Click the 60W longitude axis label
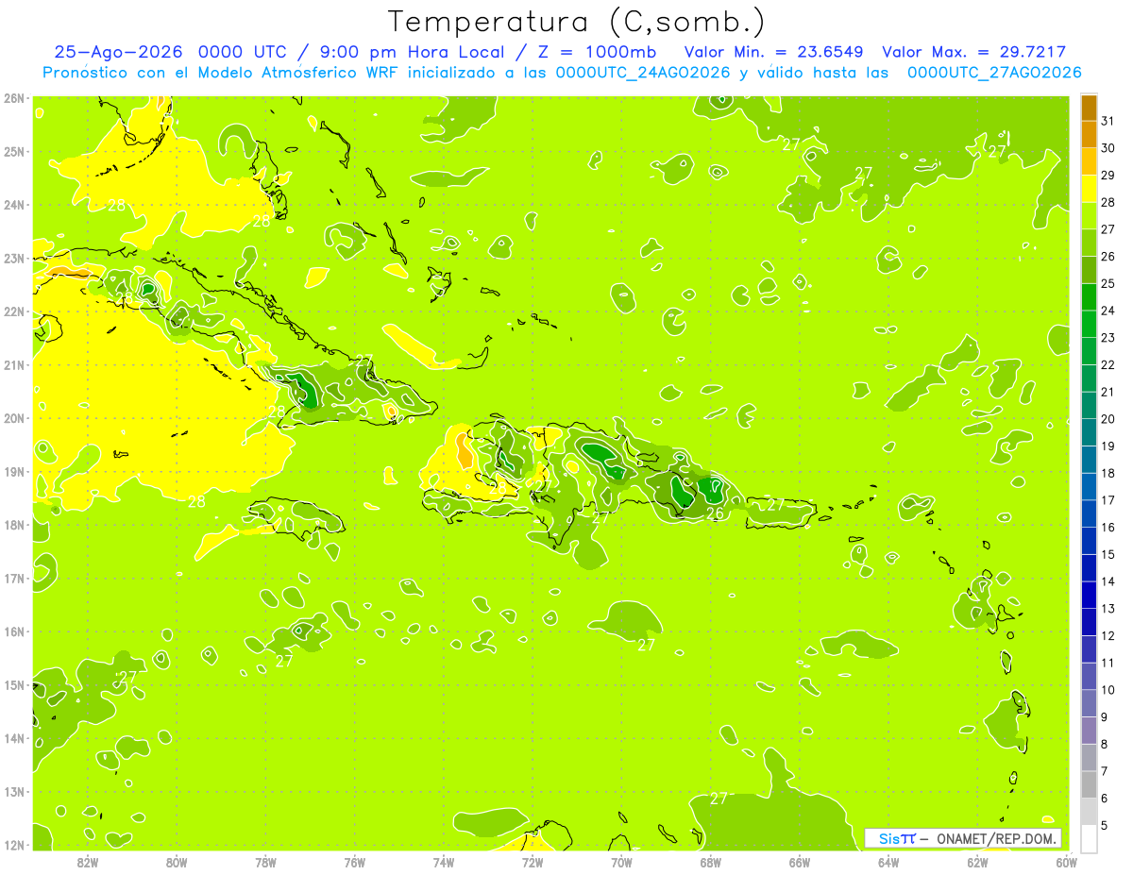This screenshot has height=875, width=1133. [x=1066, y=862]
